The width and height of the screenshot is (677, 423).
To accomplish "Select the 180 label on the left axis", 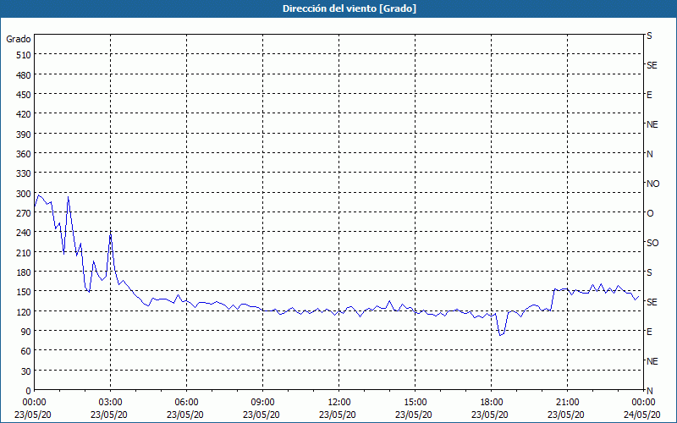I will point(24,272).
